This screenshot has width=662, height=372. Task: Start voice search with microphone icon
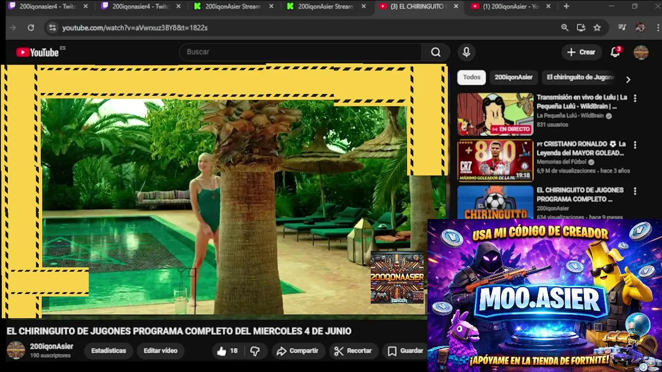pyautogui.click(x=467, y=52)
